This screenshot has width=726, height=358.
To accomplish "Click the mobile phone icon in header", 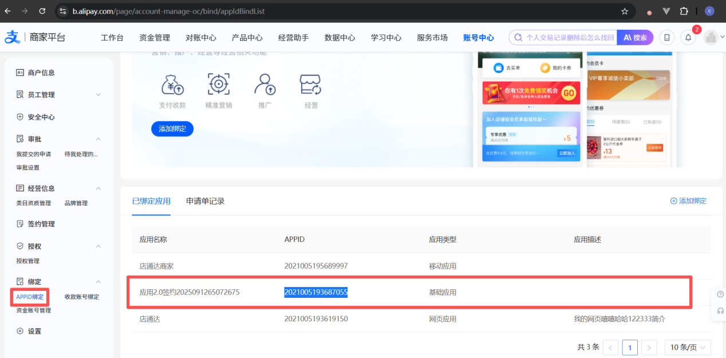I will tap(666, 38).
